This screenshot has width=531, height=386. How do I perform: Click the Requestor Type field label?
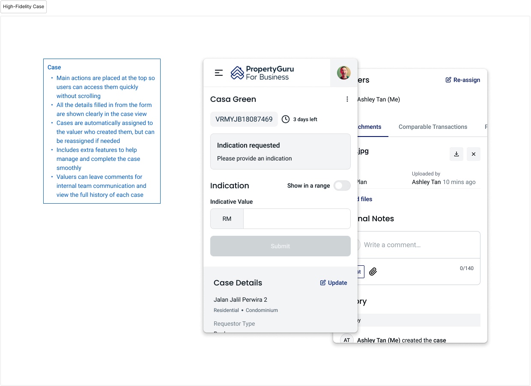point(234,324)
